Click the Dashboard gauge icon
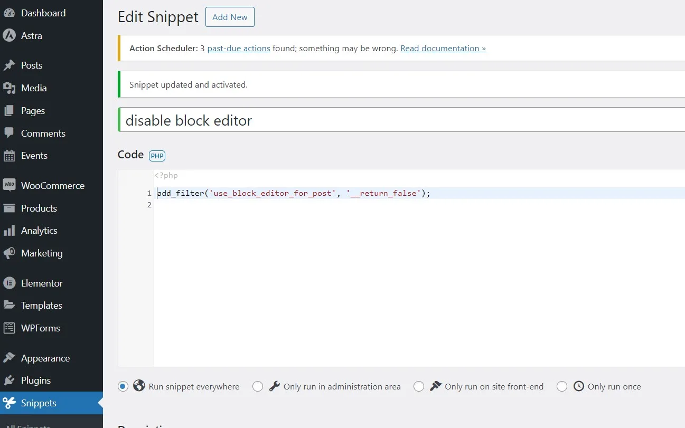This screenshot has width=685, height=428. [9, 13]
